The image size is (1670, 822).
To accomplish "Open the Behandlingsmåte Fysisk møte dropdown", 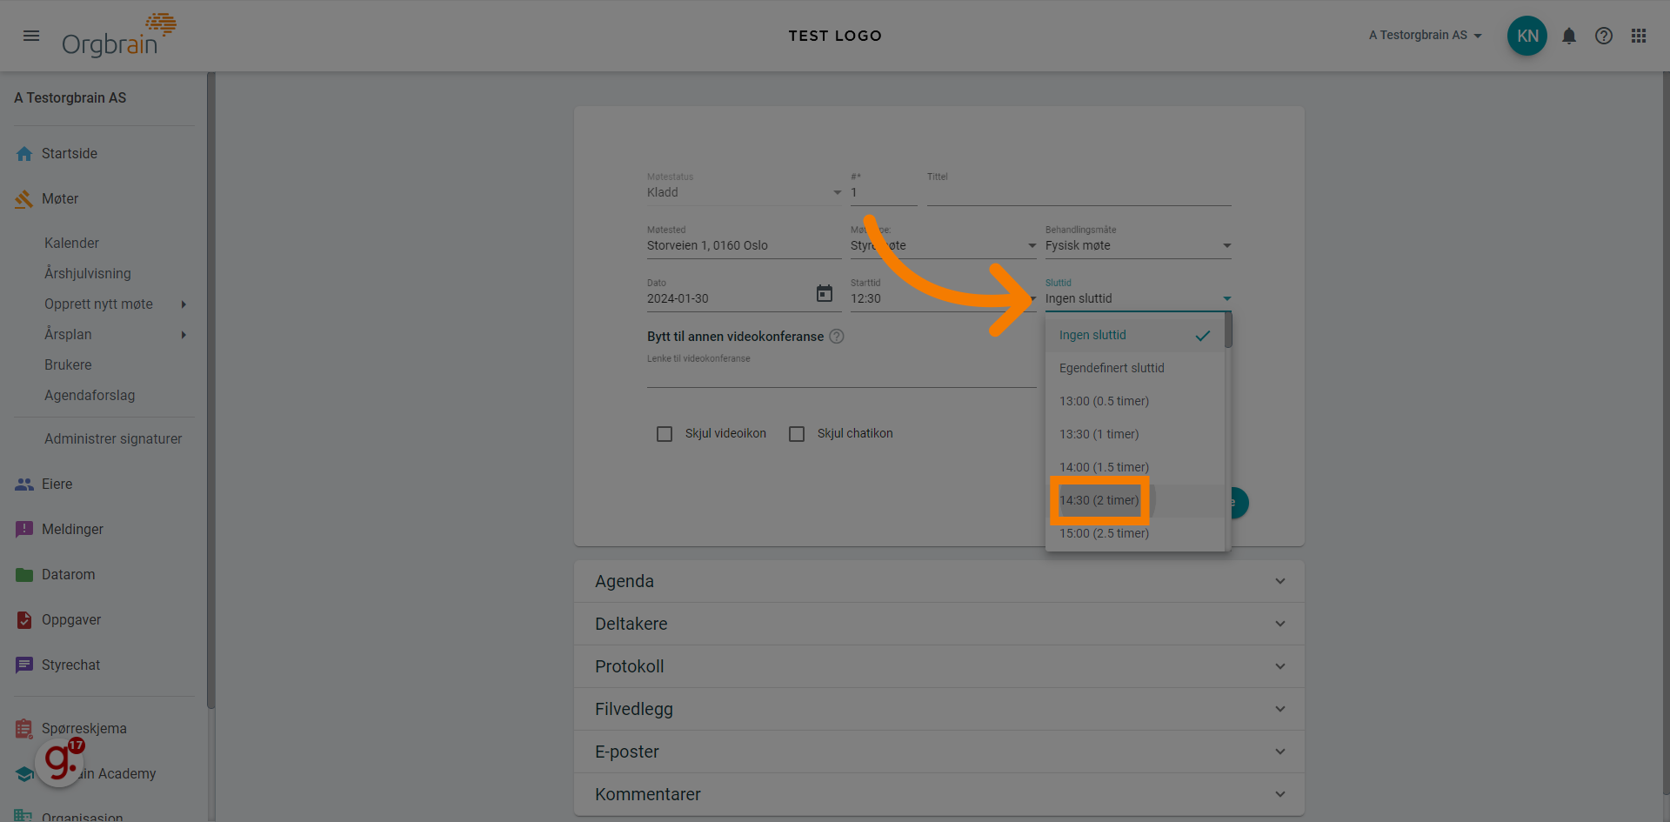I will 1139,245.
